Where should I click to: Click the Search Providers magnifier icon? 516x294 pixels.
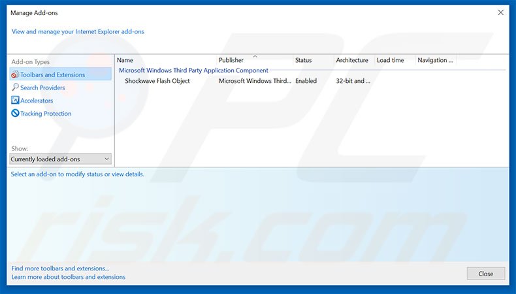tap(15, 88)
